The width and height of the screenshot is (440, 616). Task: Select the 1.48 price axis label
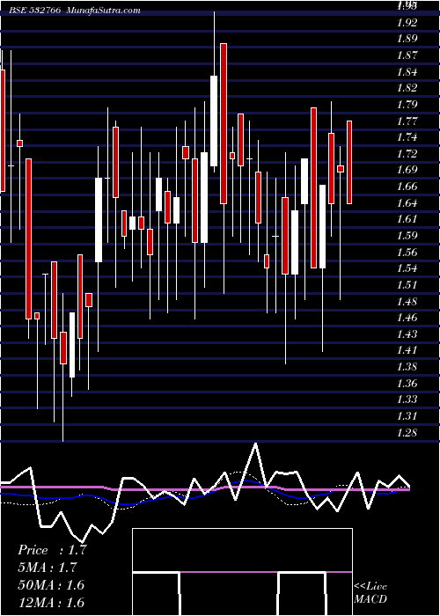pyautogui.click(x=407, y=301)
